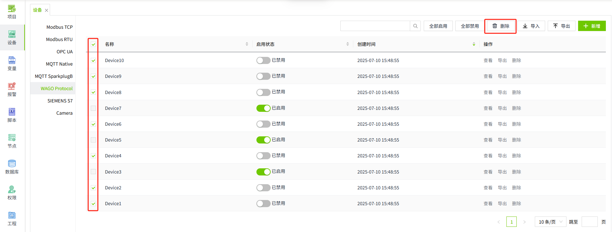Image resolution: width=612 pixels, height=232 pixels.
Task: Focus the 跳至 page number input
Action: [589, 222]
